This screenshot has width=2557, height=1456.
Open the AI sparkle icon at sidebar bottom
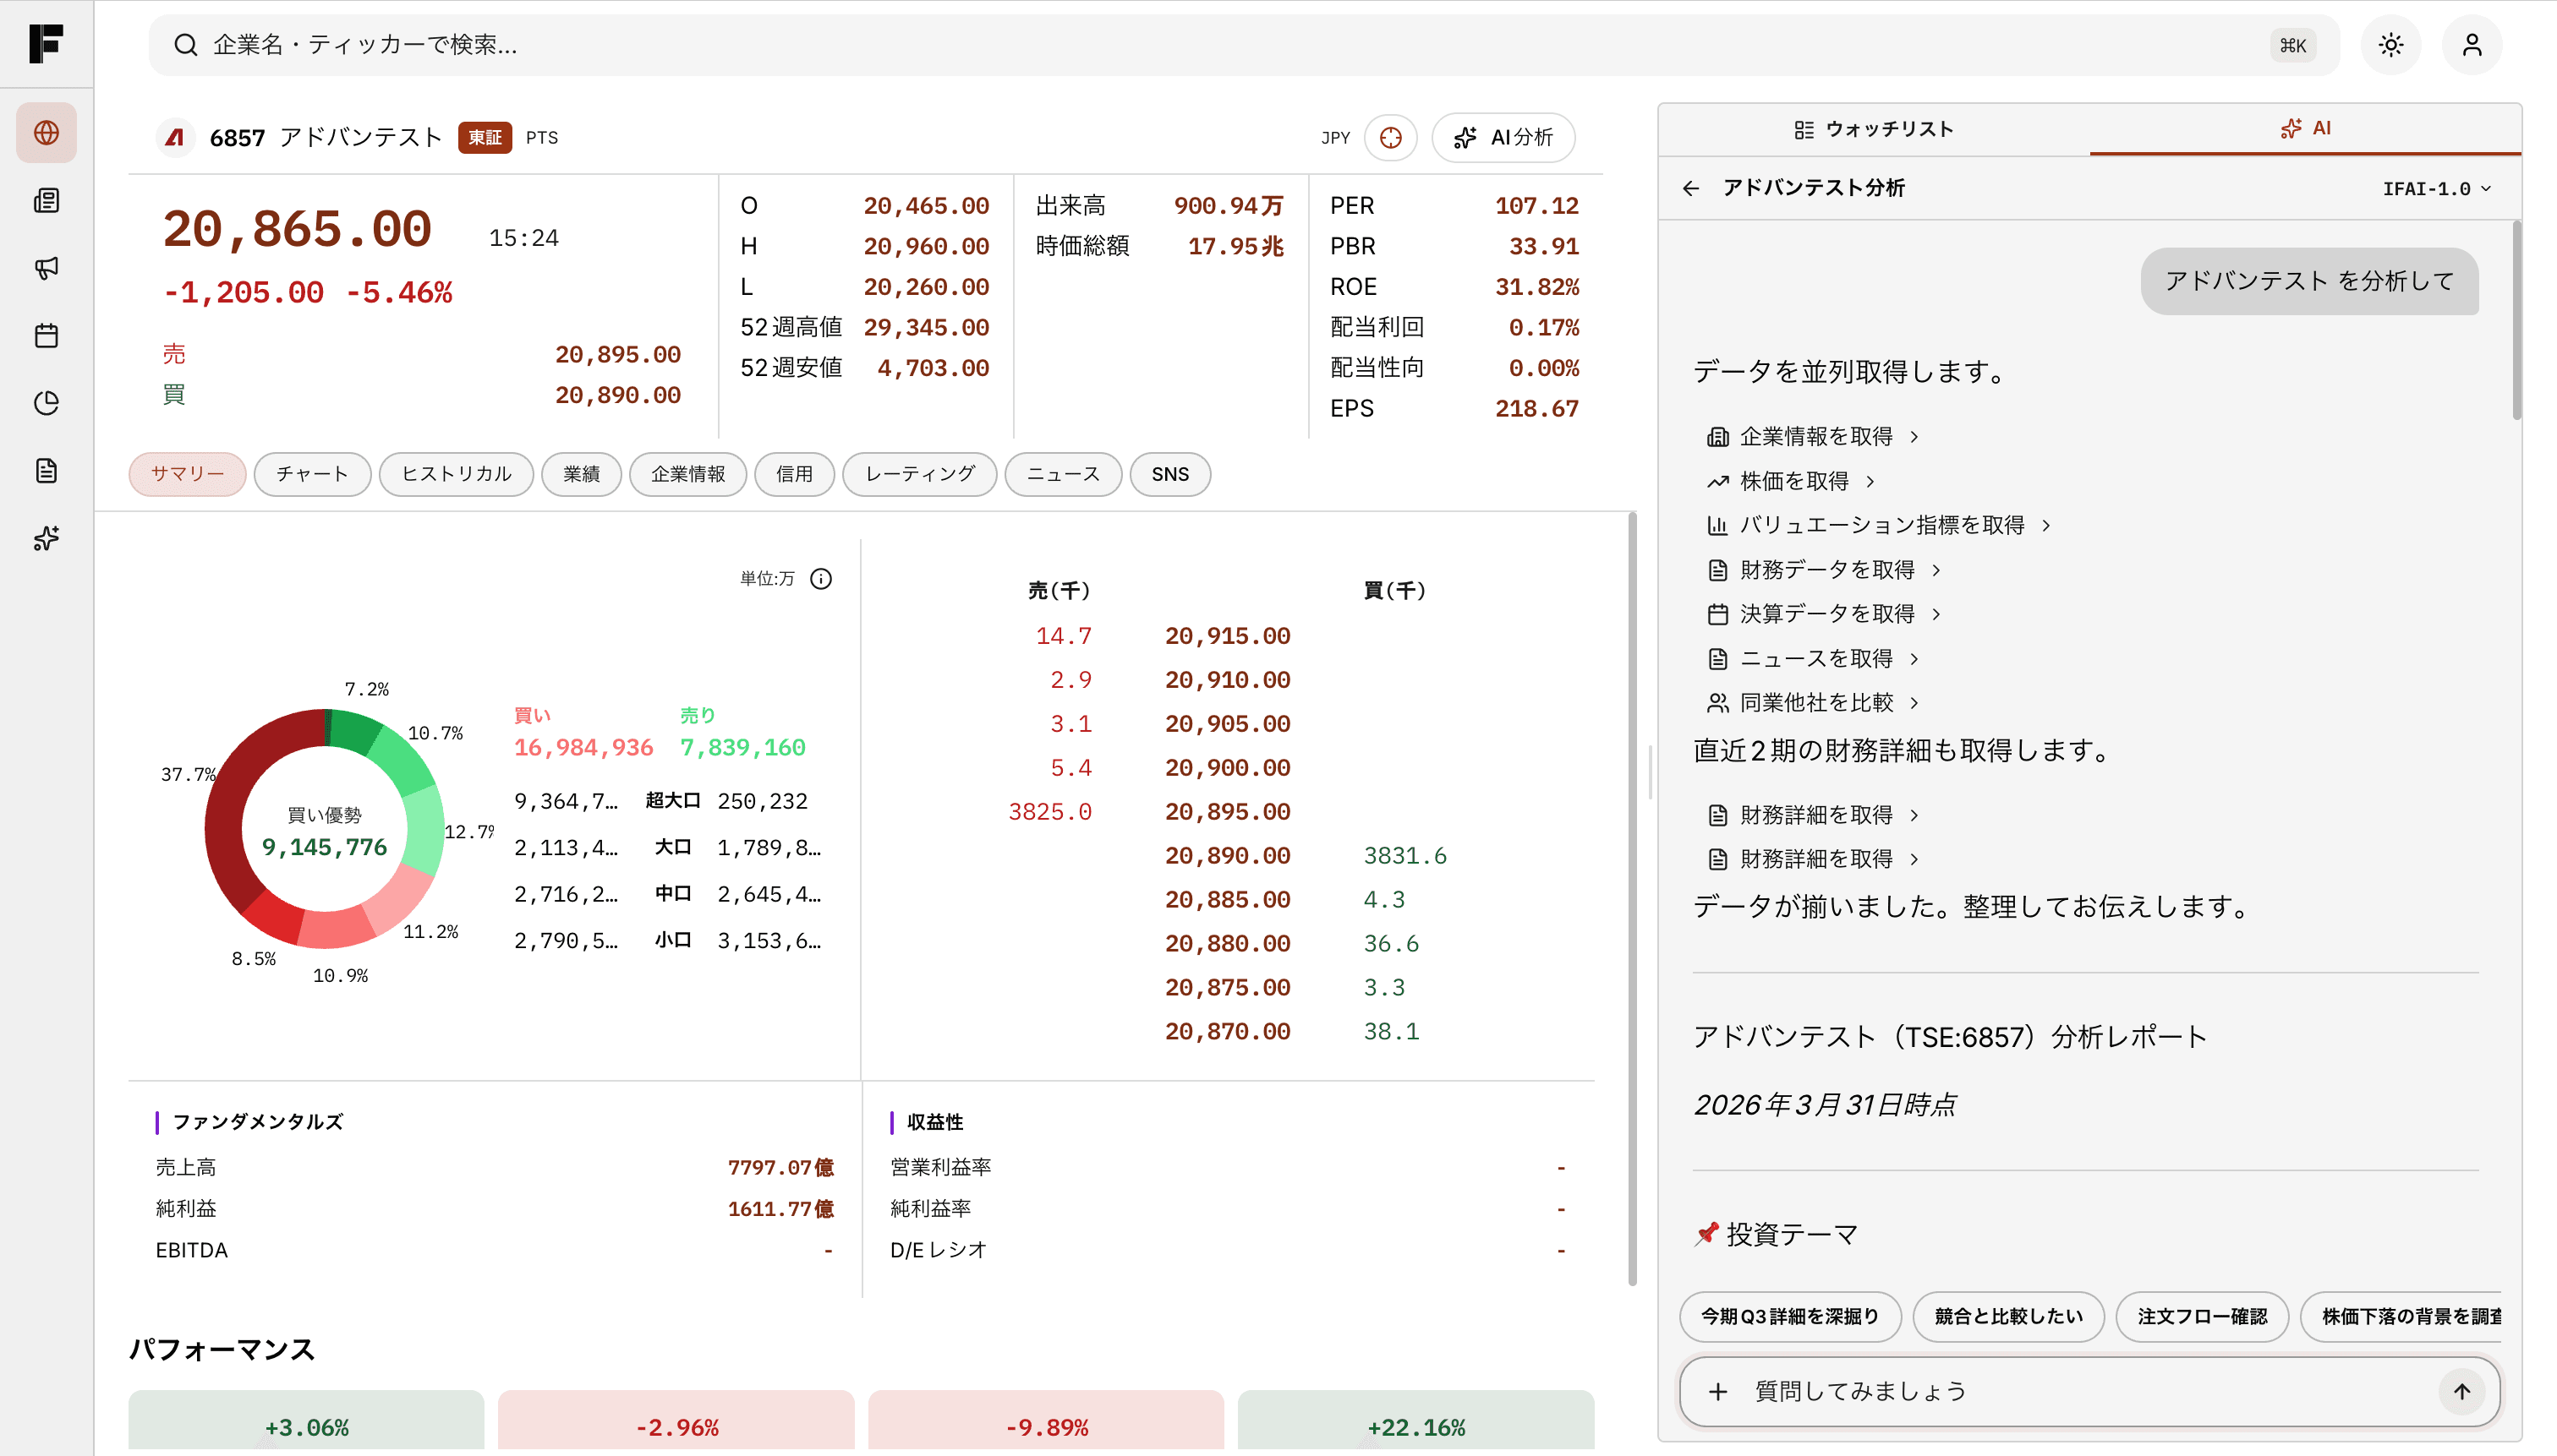46,539
